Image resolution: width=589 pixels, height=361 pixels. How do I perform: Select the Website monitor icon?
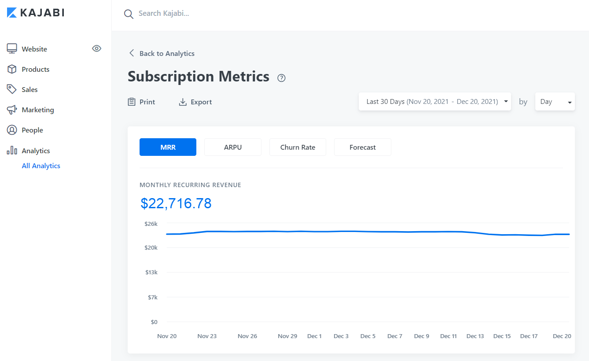12,48
